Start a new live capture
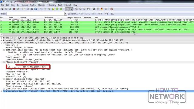194x109 pixels. click(x=10, y=9)
